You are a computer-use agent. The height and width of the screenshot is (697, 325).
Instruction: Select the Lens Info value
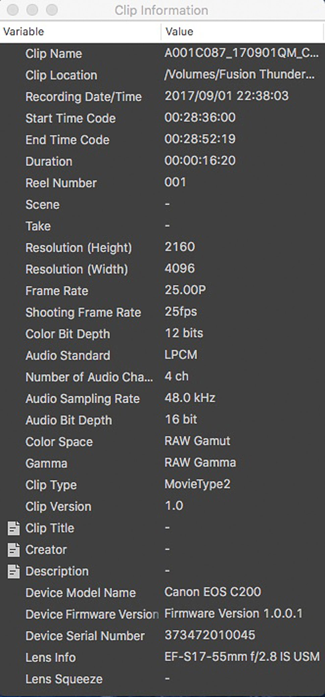(x=242, y=657)
